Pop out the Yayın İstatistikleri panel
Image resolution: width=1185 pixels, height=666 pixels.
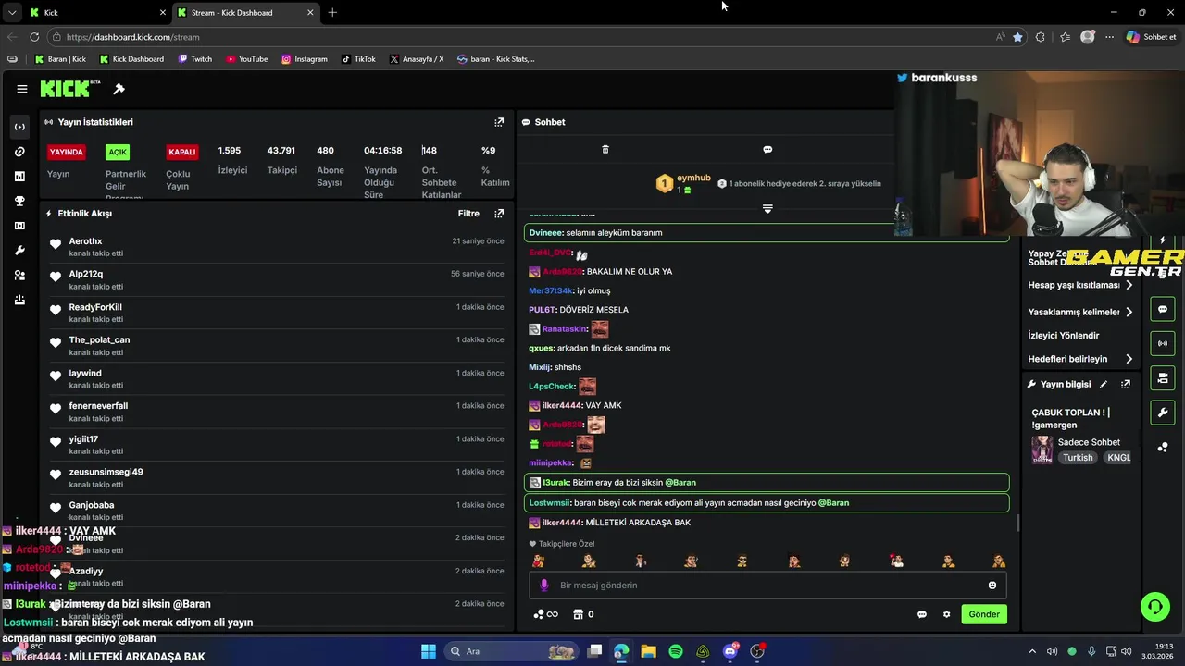(x=499, y=122)
